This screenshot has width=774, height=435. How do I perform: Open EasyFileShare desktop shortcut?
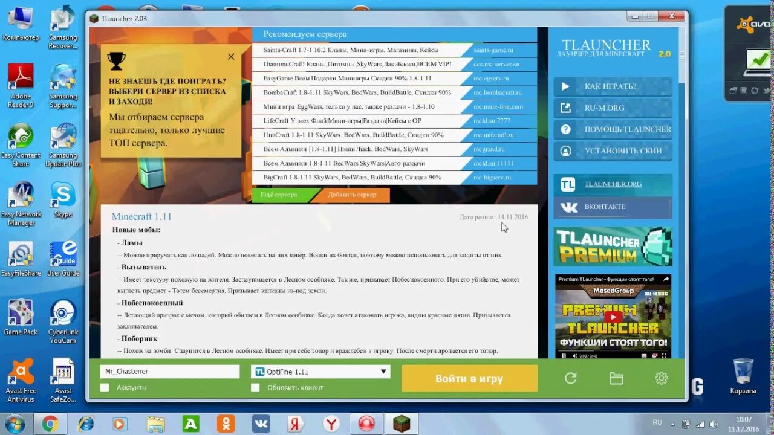(21, 259)
